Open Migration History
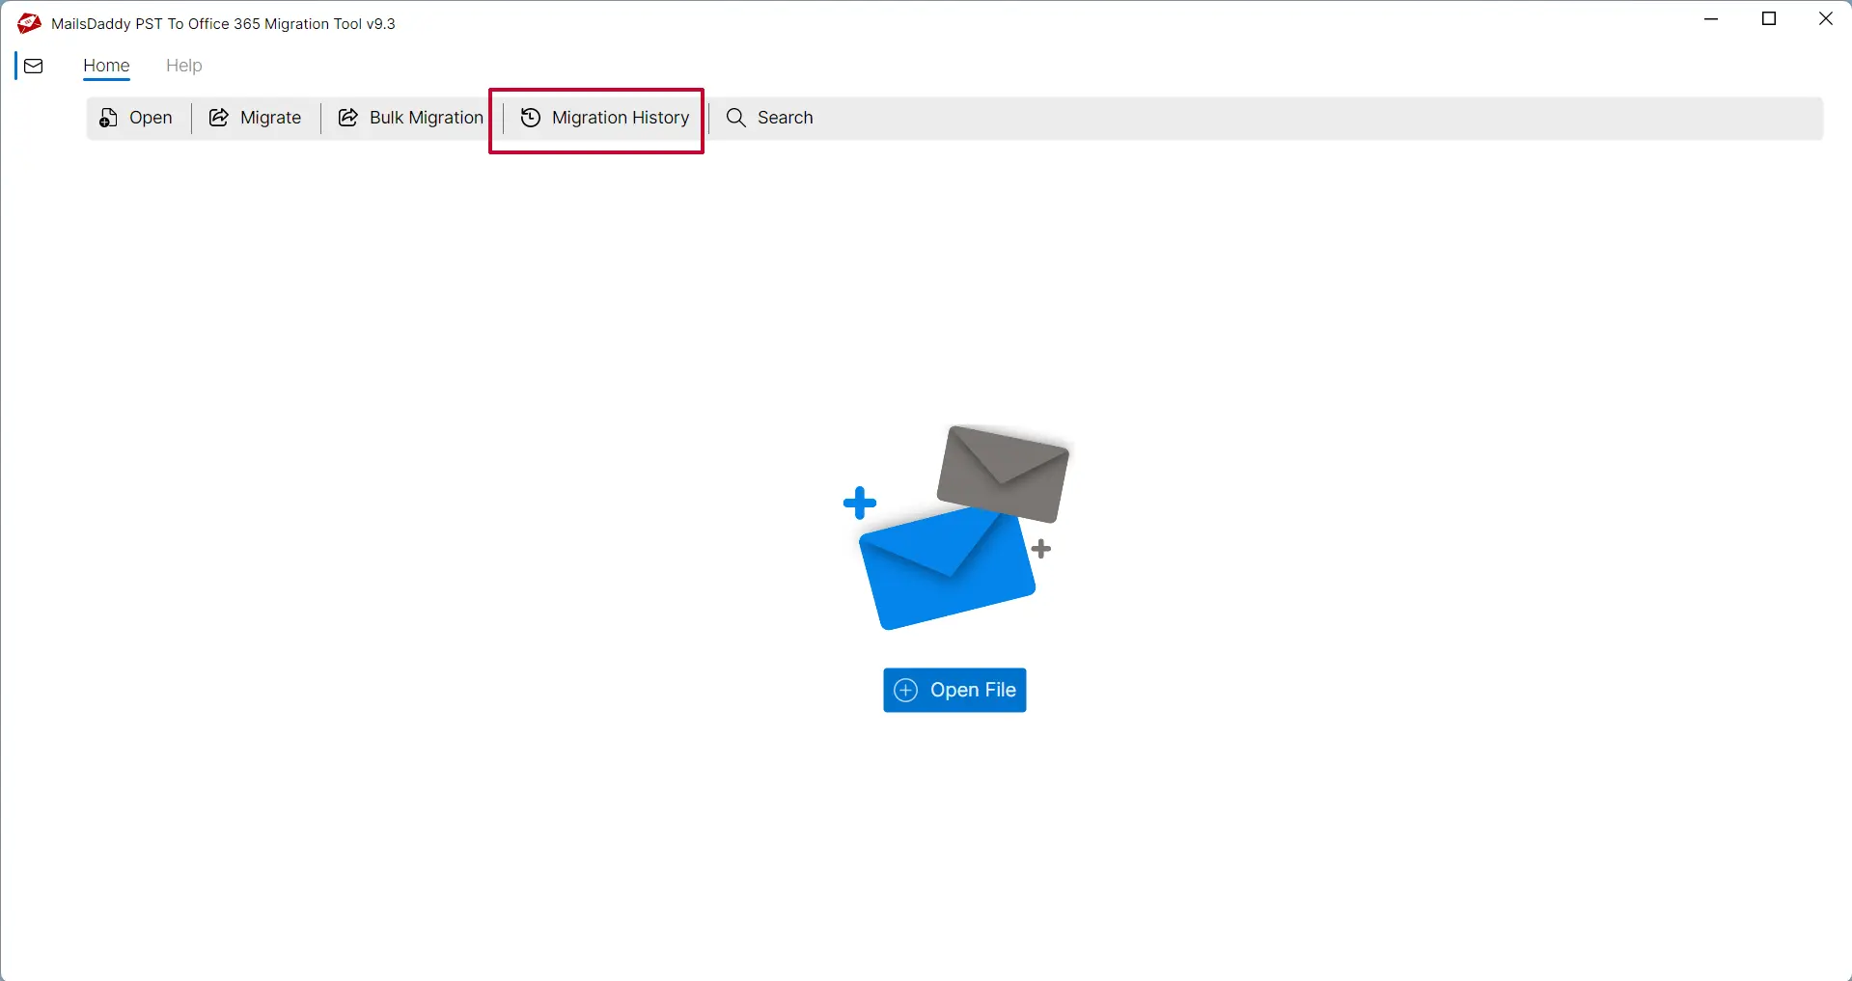1852x981 pixels. pos(603,117)
